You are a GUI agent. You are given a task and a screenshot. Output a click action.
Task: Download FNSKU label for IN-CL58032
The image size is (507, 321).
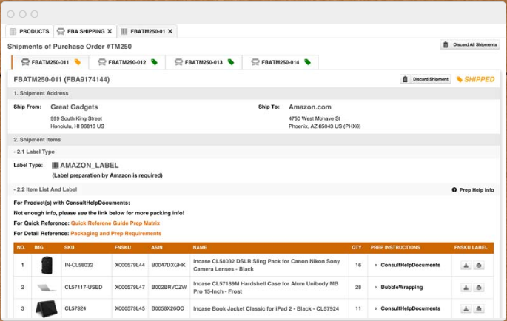point(466,265)
